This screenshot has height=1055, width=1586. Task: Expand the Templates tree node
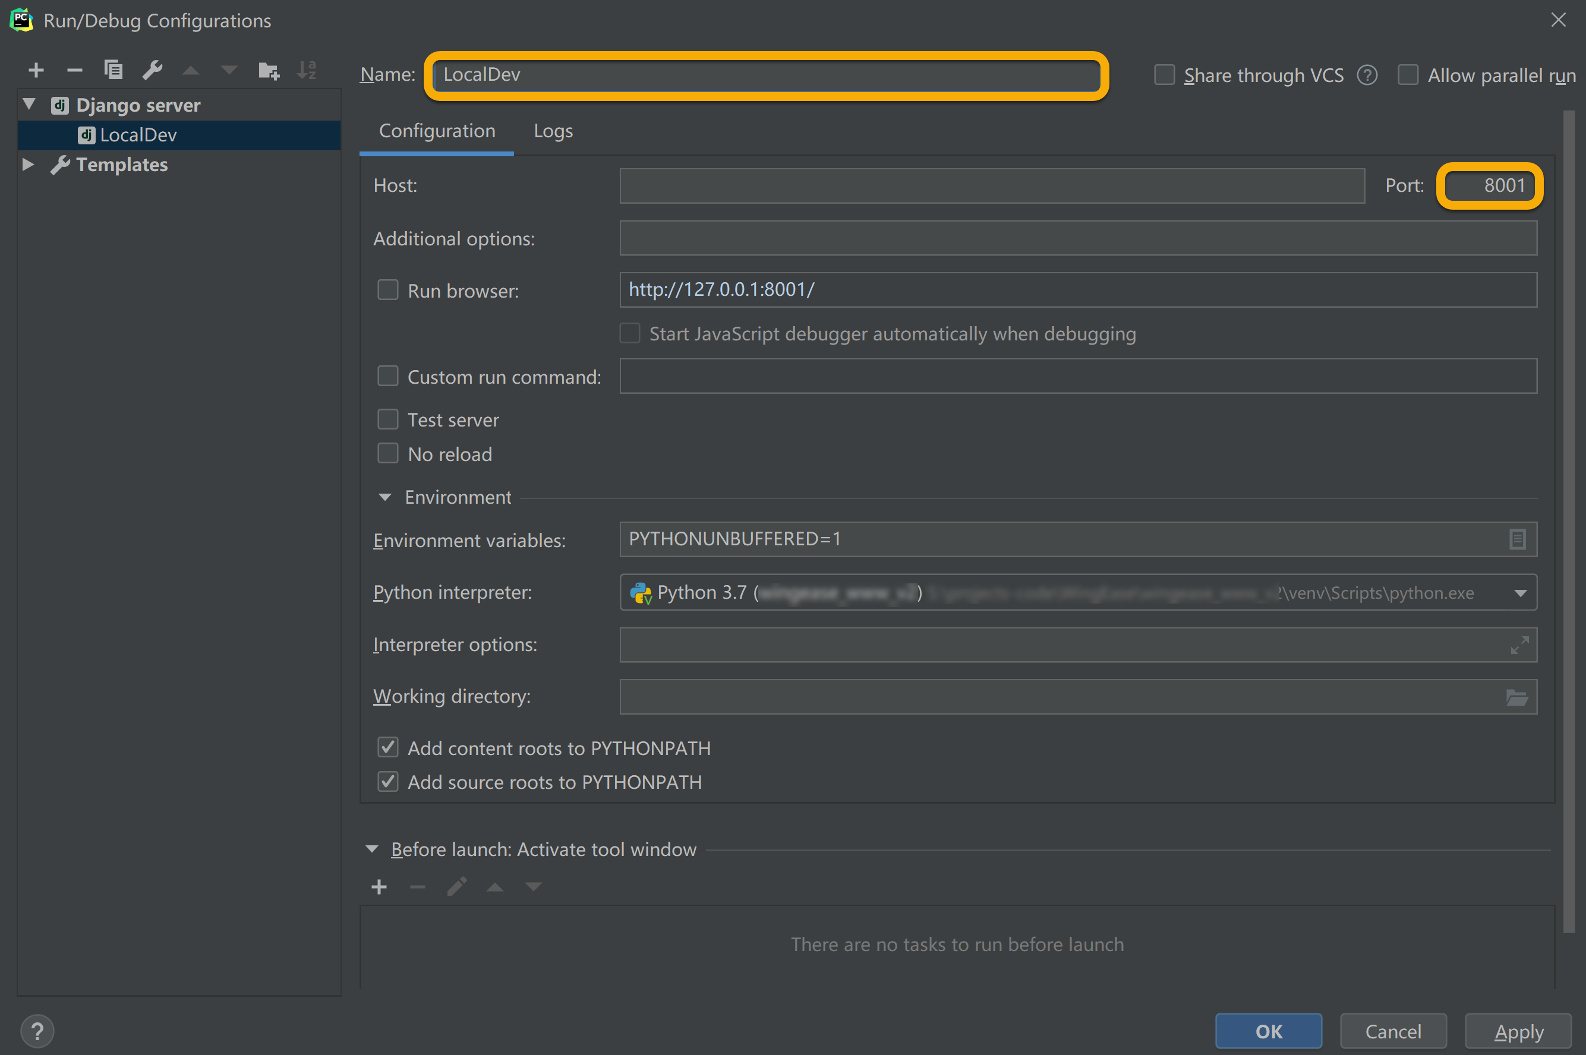click(x=29, y=164)
